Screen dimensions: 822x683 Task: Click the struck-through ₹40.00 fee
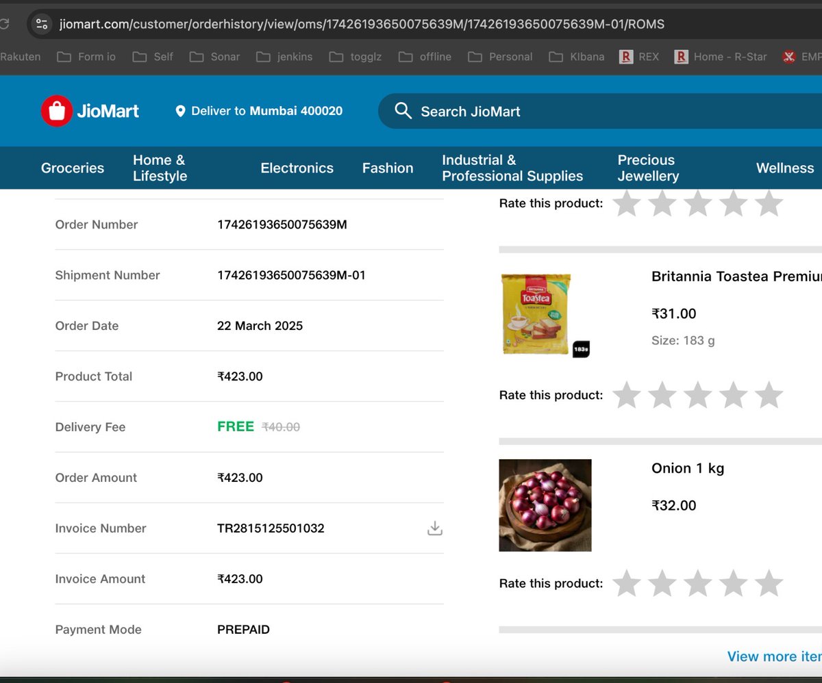281,427
